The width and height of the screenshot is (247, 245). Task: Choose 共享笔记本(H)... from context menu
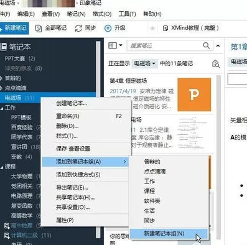coord(86,198)
